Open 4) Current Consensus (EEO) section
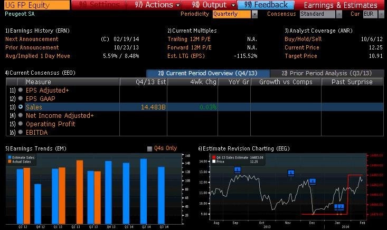The width and height of the screenshot is (387, 230). point(40,73)
